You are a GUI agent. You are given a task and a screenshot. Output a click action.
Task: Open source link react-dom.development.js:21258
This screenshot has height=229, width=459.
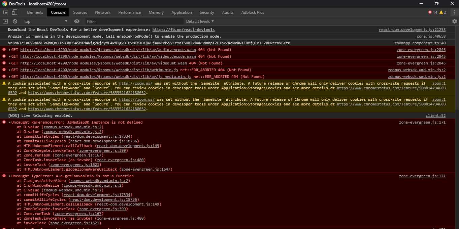(412, 30)
